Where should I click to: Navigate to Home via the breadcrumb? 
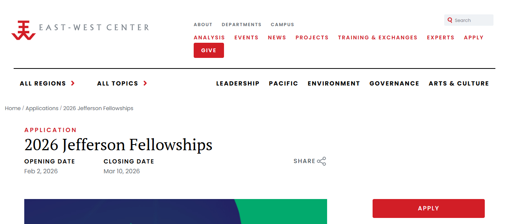tap(13, 108)
